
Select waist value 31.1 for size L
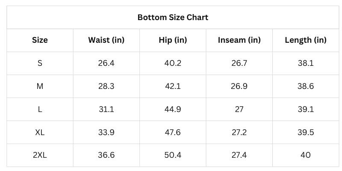(106, 109)
